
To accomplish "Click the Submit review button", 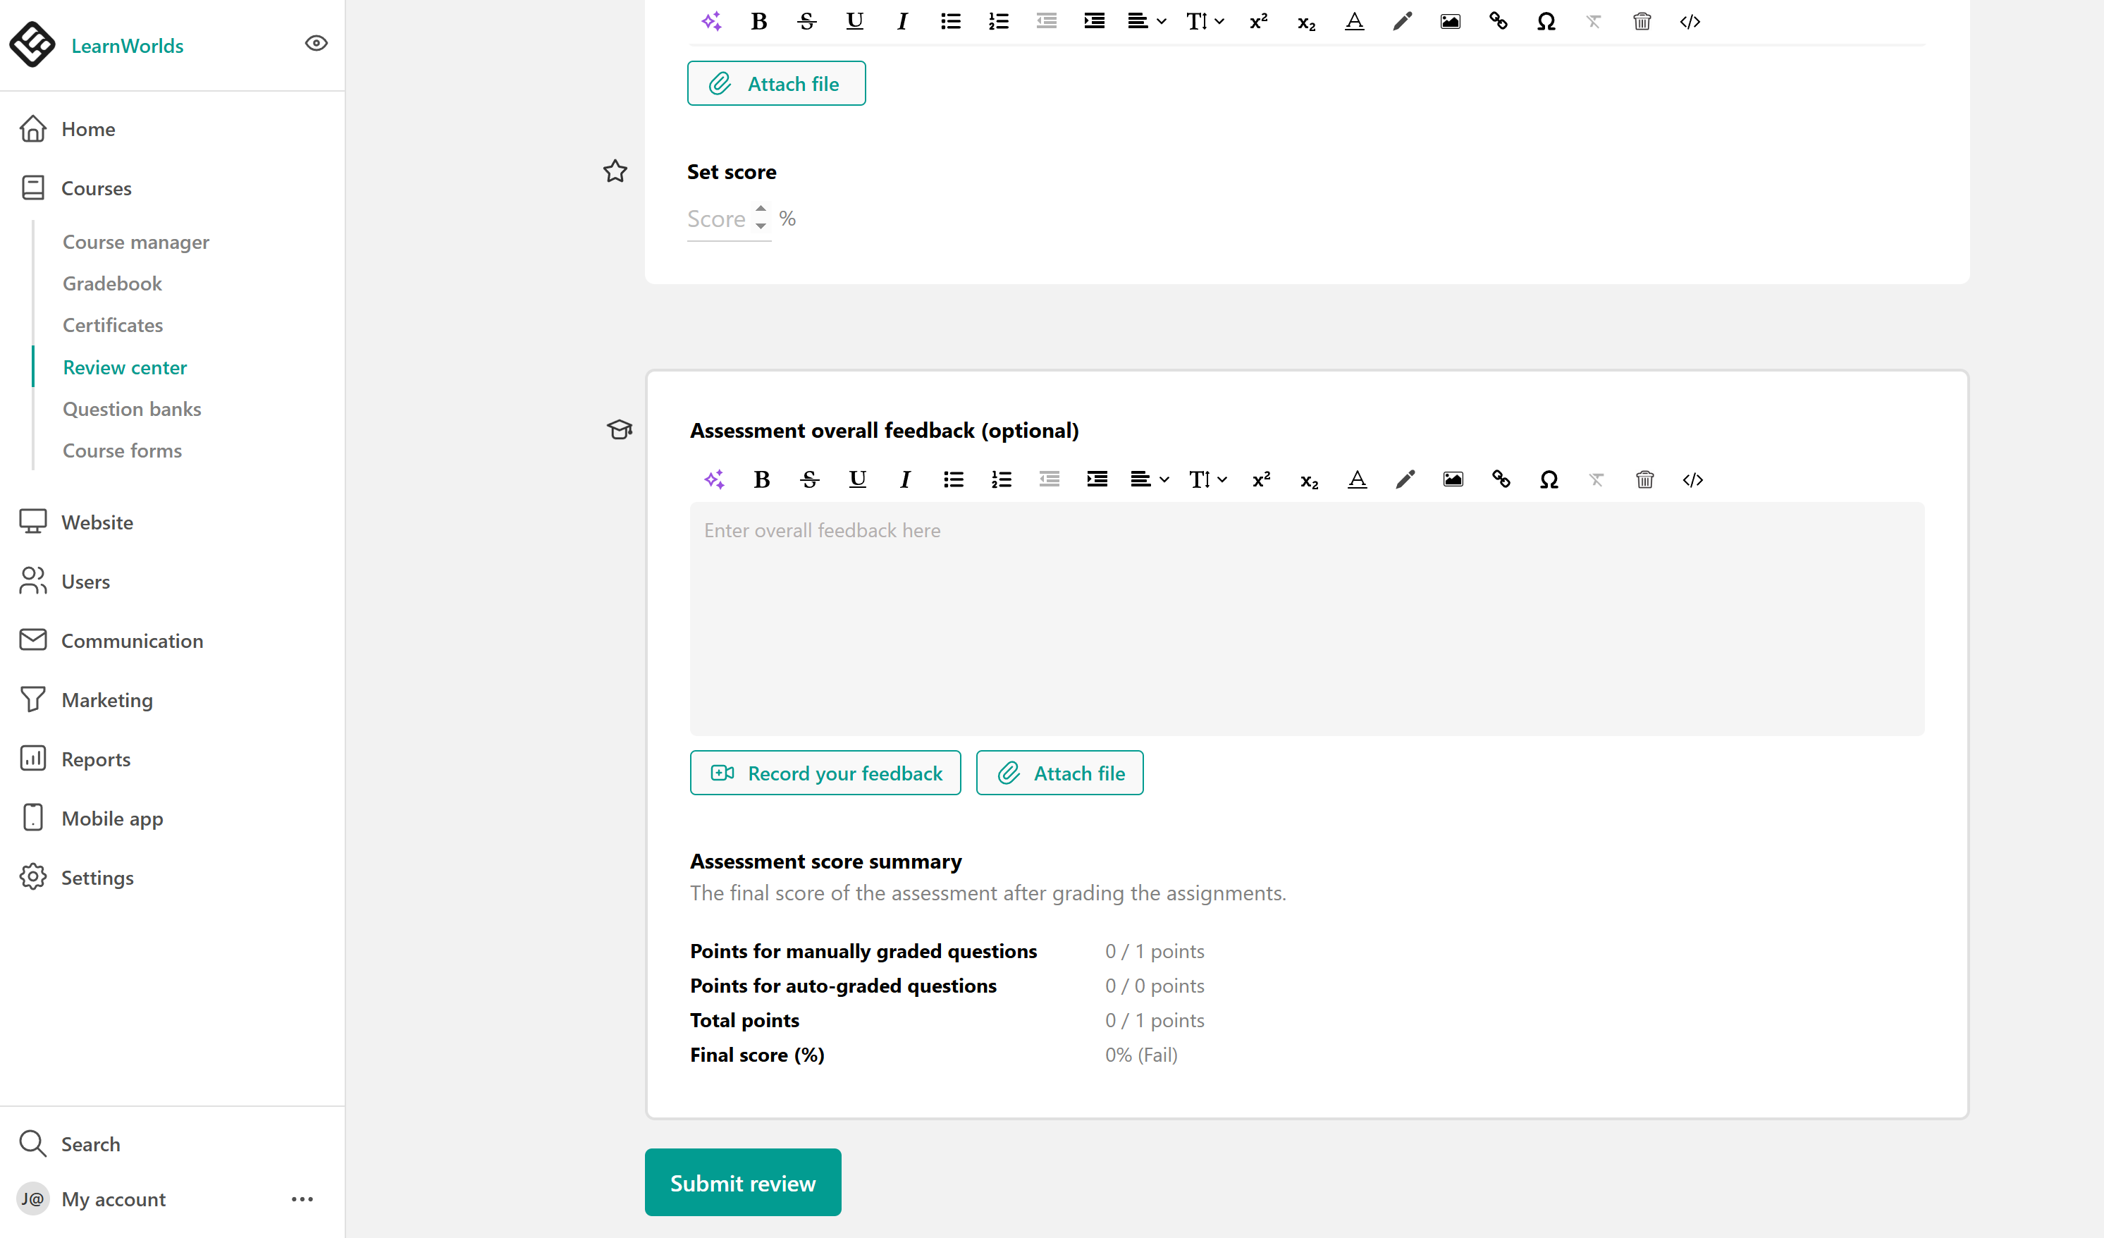I will click(742, 1182).
